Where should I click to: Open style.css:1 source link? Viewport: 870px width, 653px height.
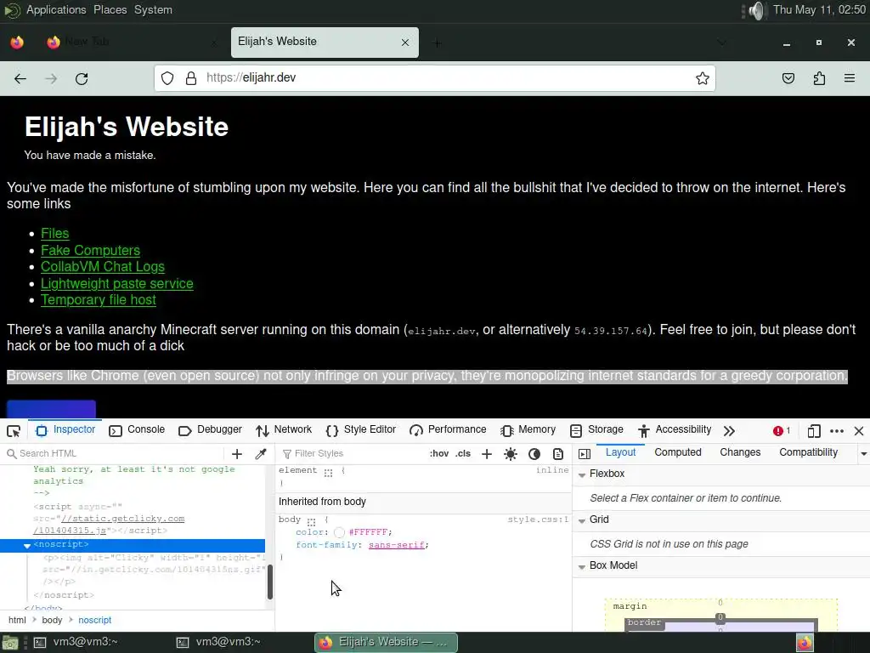pos(538,520)
